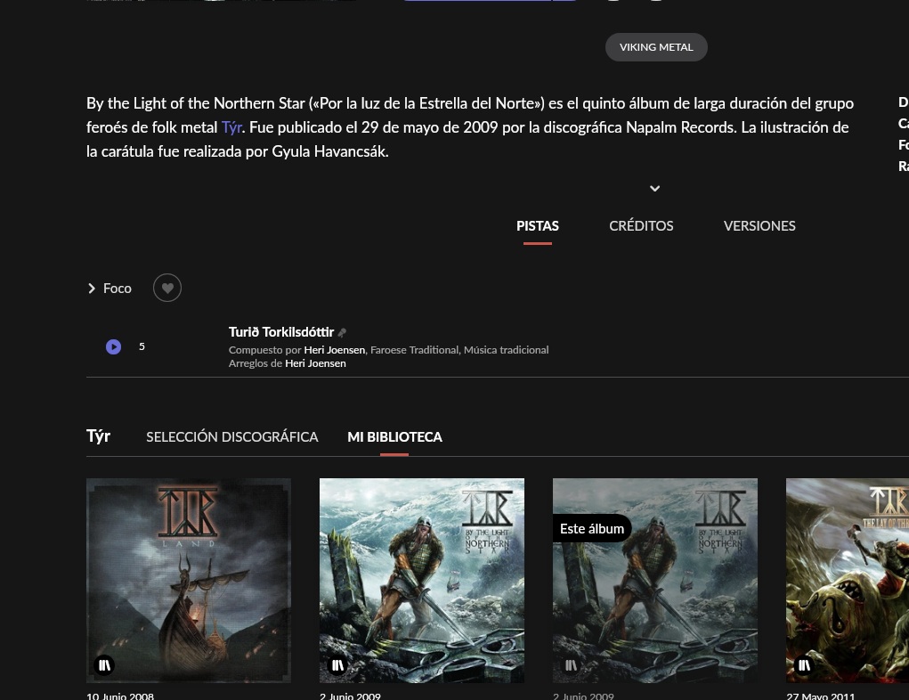Open the Land album thumbnail
Screen dimensions: 909x700
point(189,581)
